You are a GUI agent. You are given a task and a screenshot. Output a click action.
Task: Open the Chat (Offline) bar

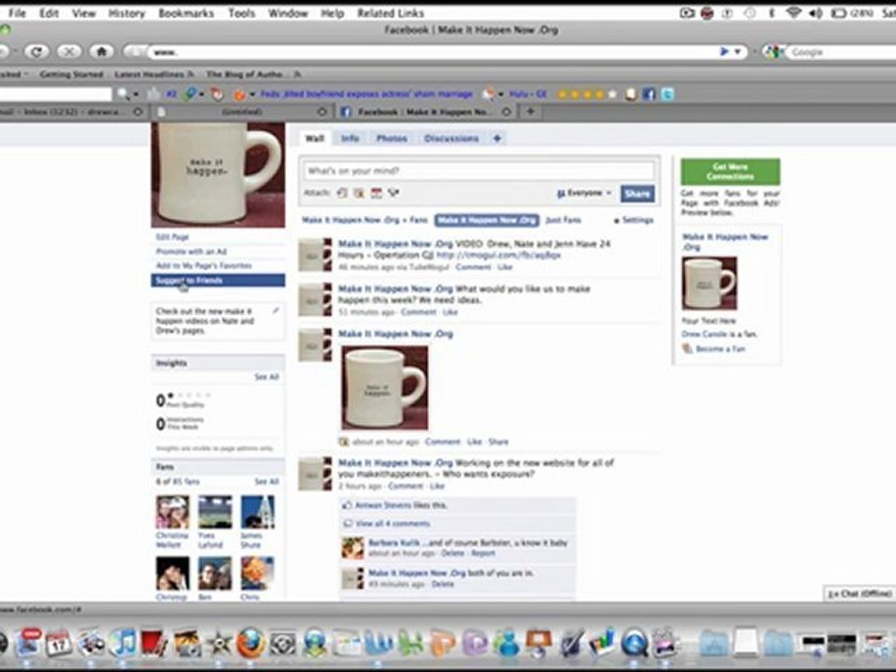(860, 594)
